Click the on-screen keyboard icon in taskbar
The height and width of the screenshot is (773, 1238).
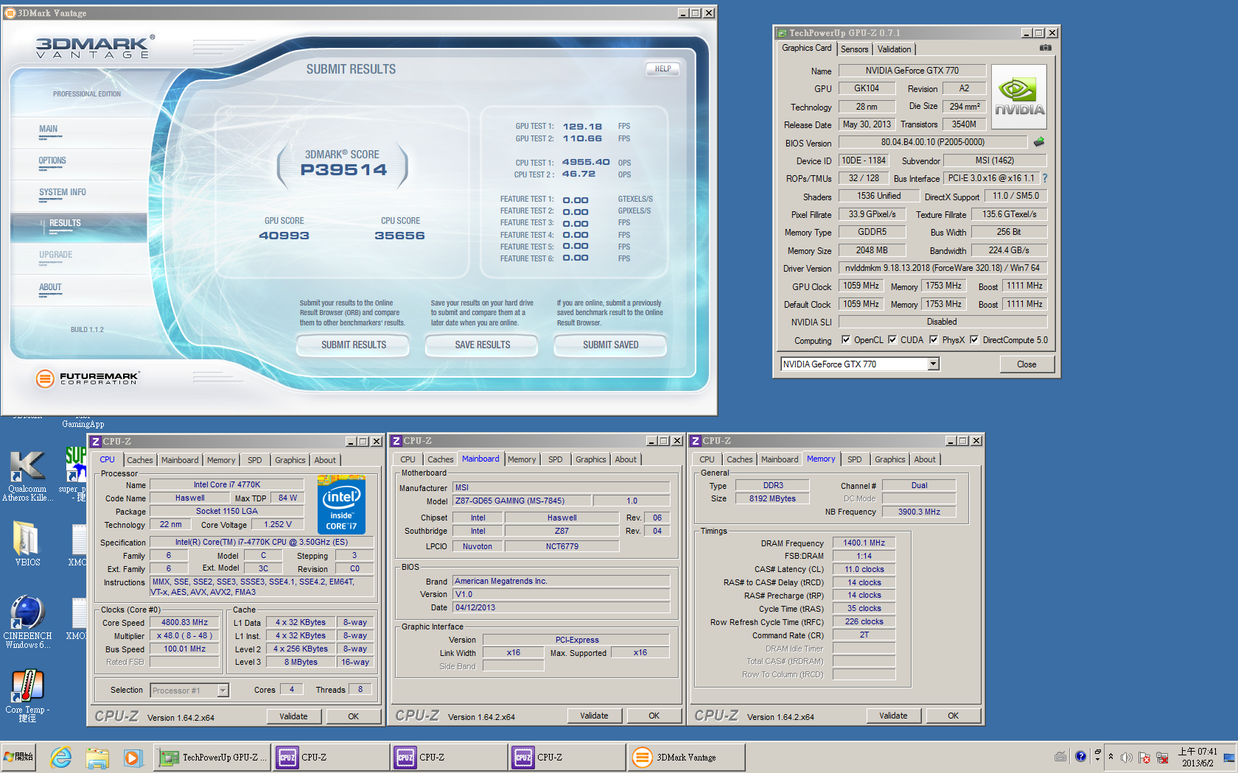pyautogui.click(x=1060, y=756)
